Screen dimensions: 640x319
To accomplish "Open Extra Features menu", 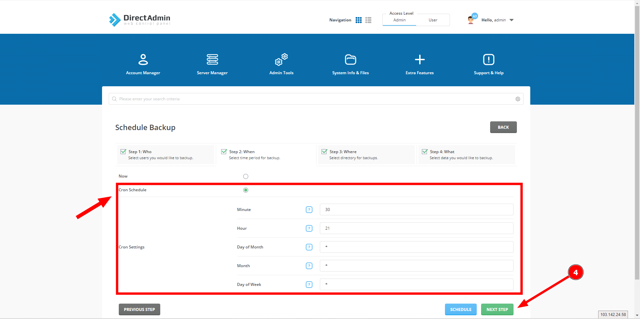I will [x=420, y=64].
